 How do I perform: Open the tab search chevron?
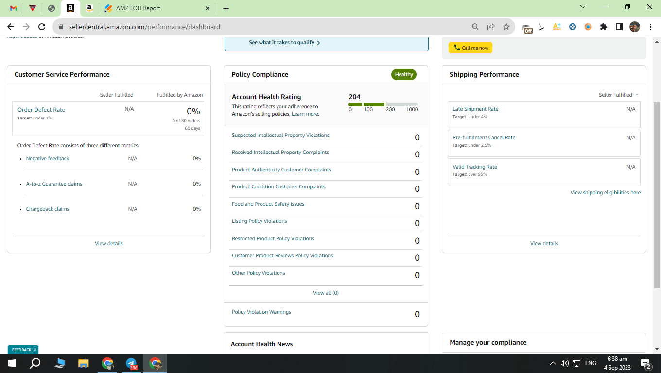click(583, 7)
